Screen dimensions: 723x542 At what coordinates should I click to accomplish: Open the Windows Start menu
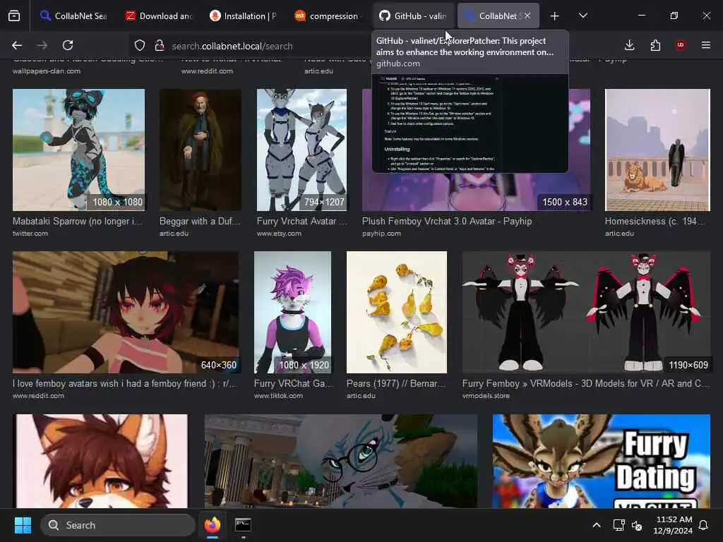tap(23, 525)
